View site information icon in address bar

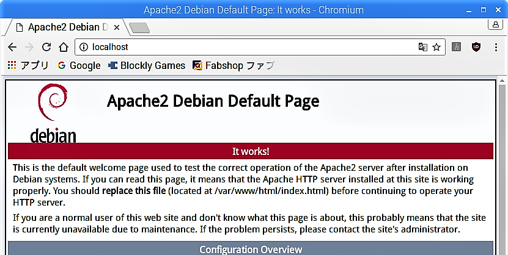(84, 47)
